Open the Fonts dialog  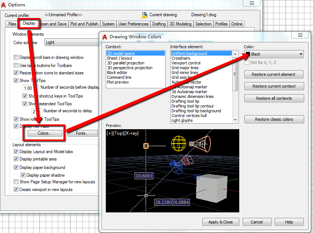(83, 133)
